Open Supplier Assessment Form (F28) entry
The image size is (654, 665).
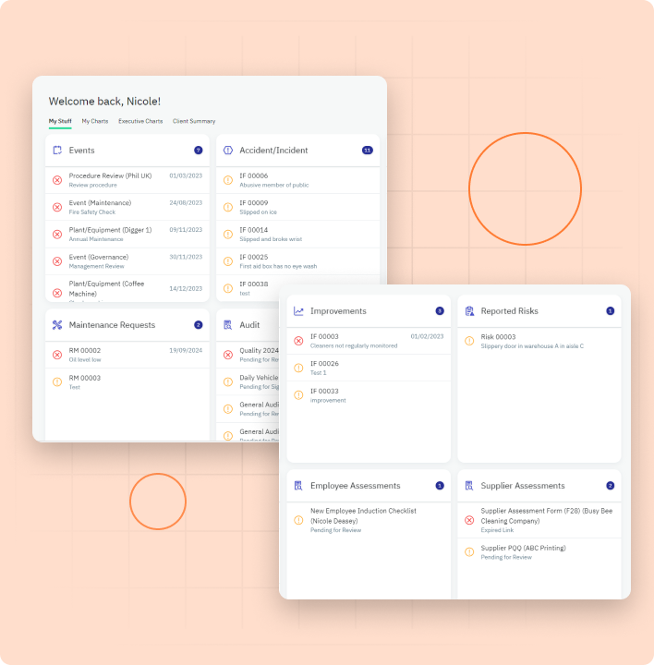539,520
